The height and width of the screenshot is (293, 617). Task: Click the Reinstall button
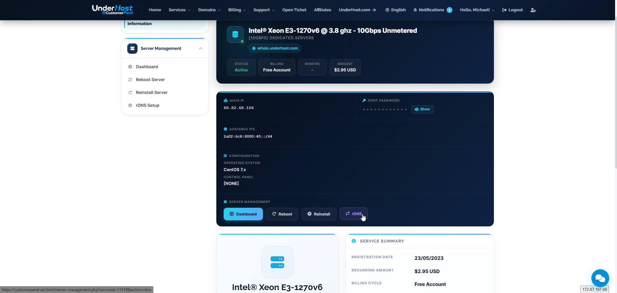[x=319, y=214]
